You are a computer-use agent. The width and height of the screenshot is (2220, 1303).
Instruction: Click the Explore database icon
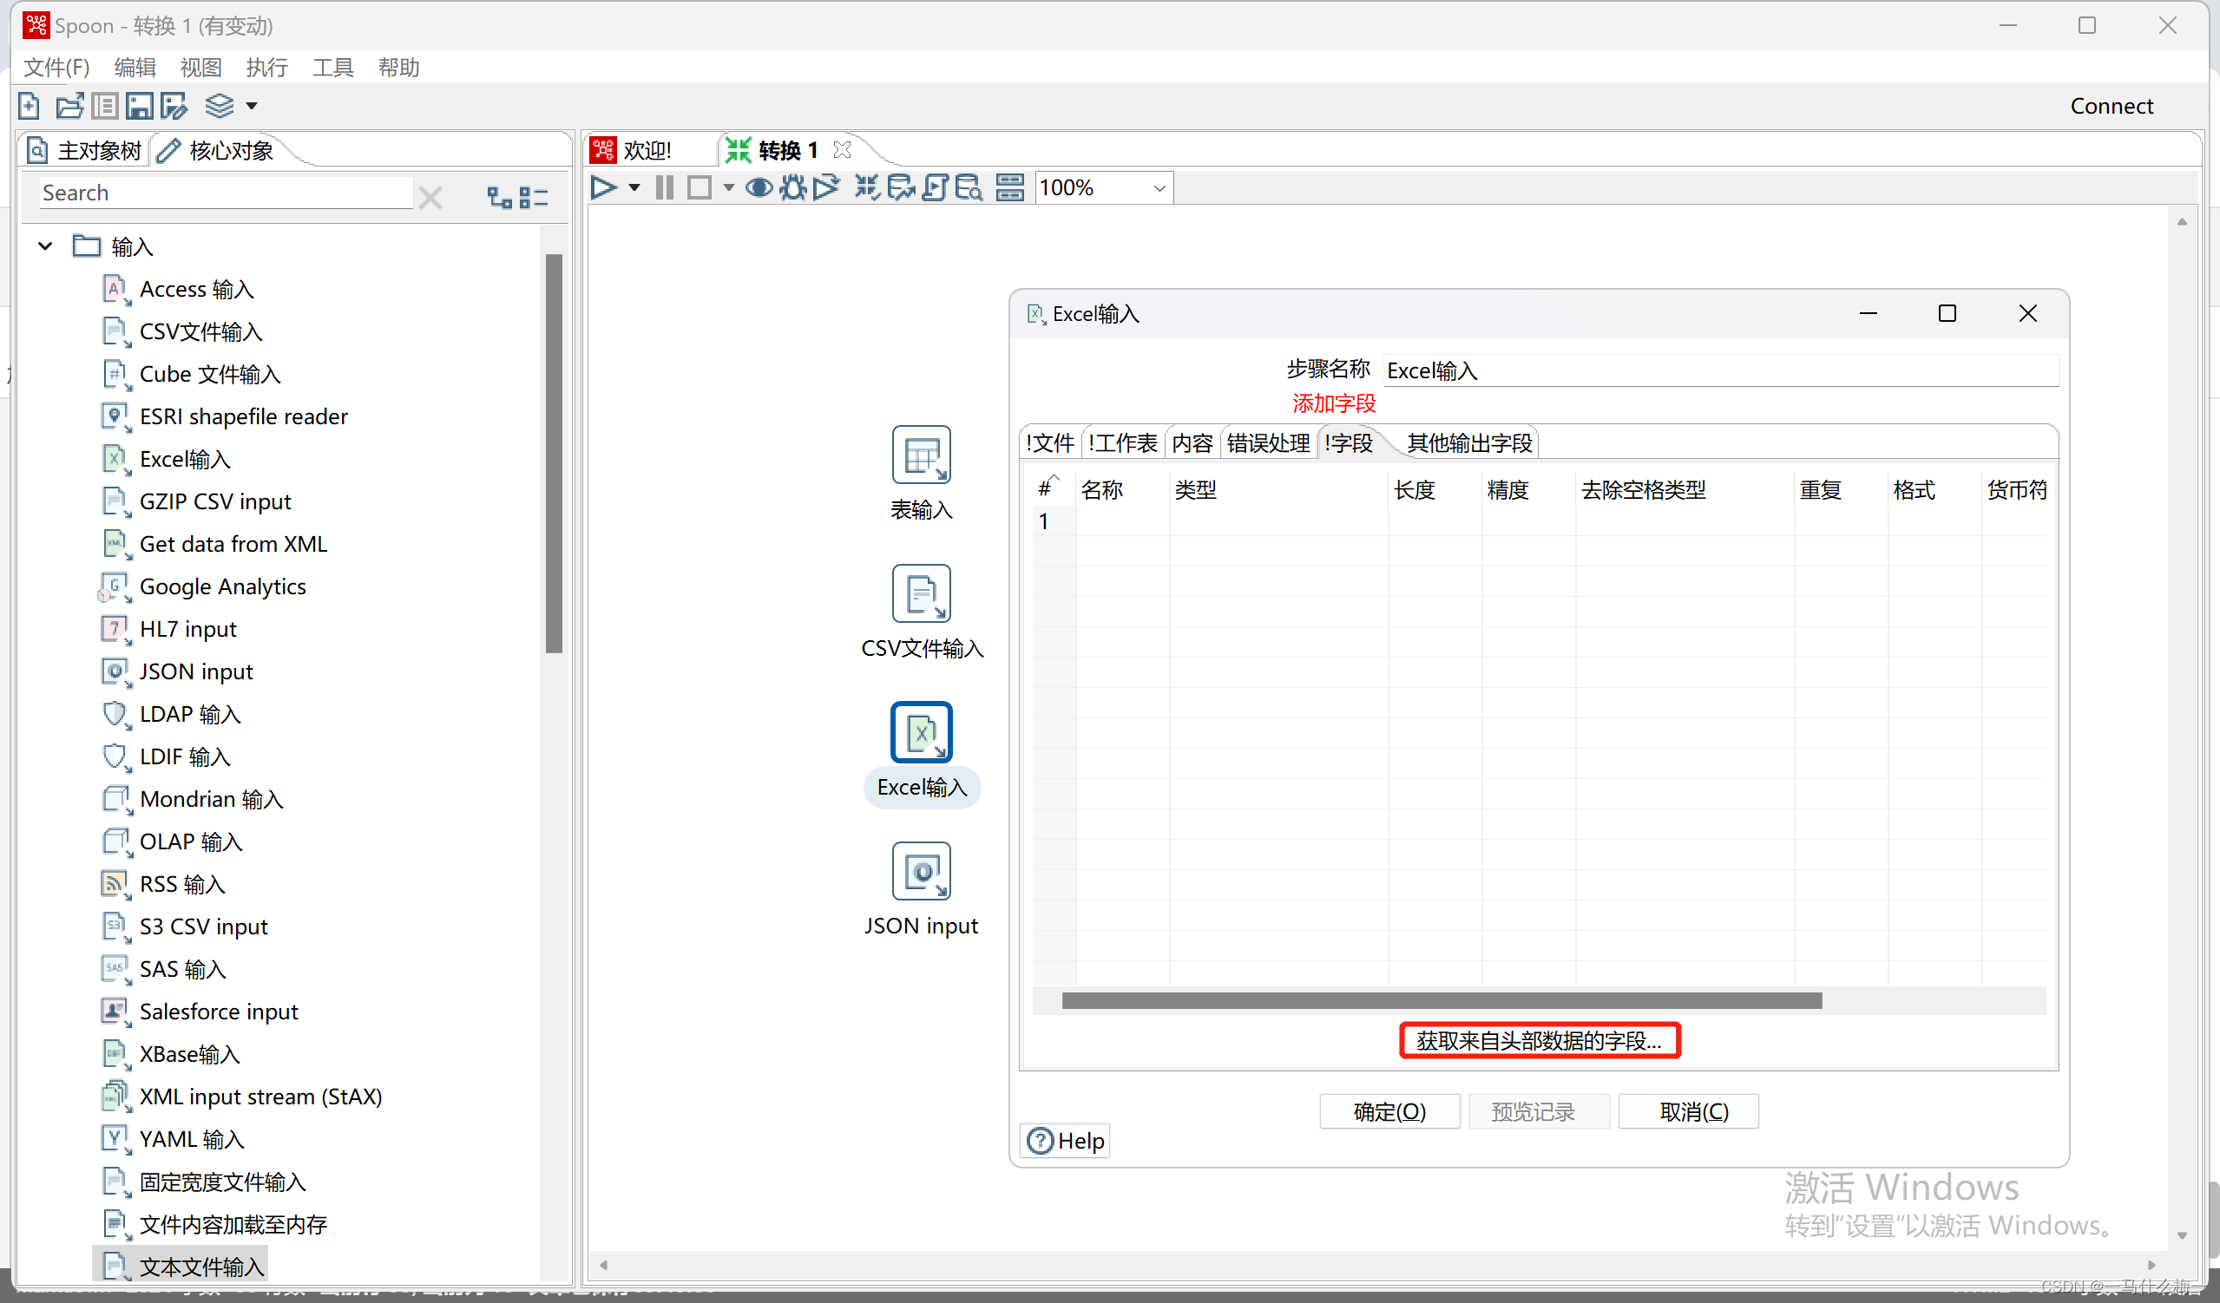[x=969, y=187]
